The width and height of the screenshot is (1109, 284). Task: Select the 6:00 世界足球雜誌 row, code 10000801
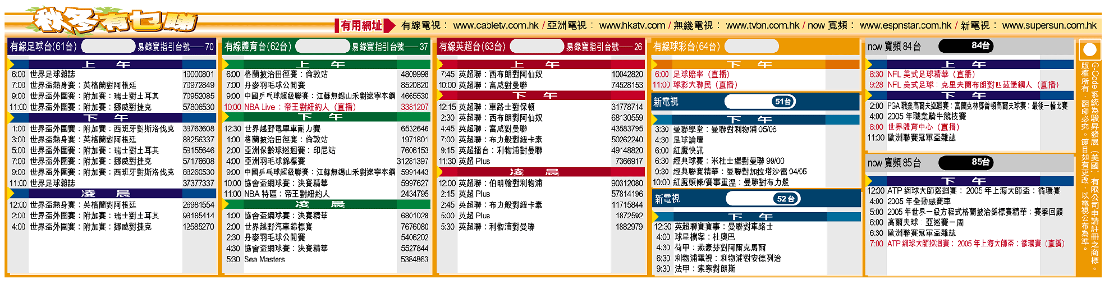[112, 74]
